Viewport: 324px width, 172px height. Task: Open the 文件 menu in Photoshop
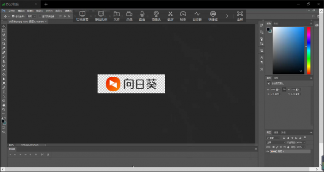[x=12, y=11]
